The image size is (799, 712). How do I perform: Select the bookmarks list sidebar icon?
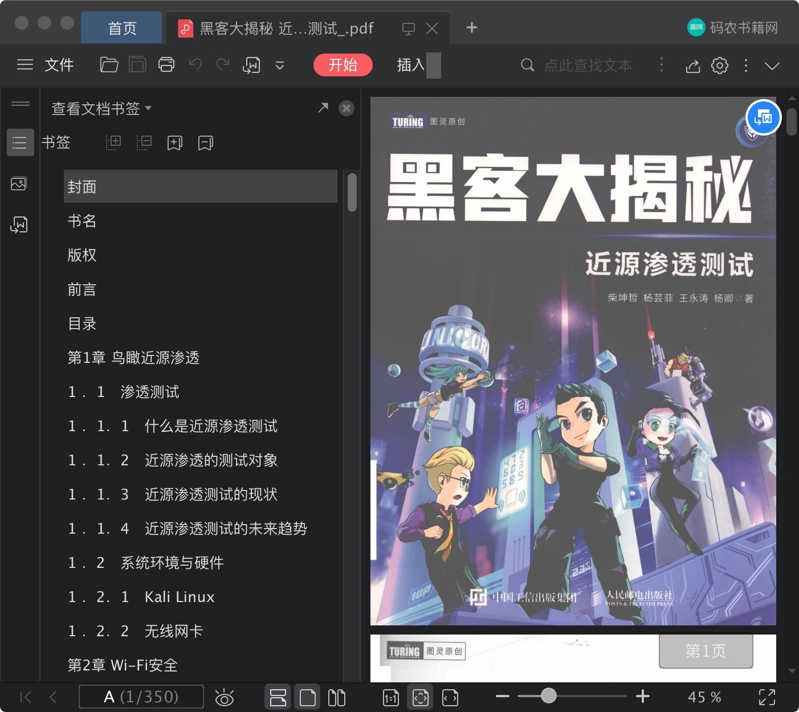point(20,142)
